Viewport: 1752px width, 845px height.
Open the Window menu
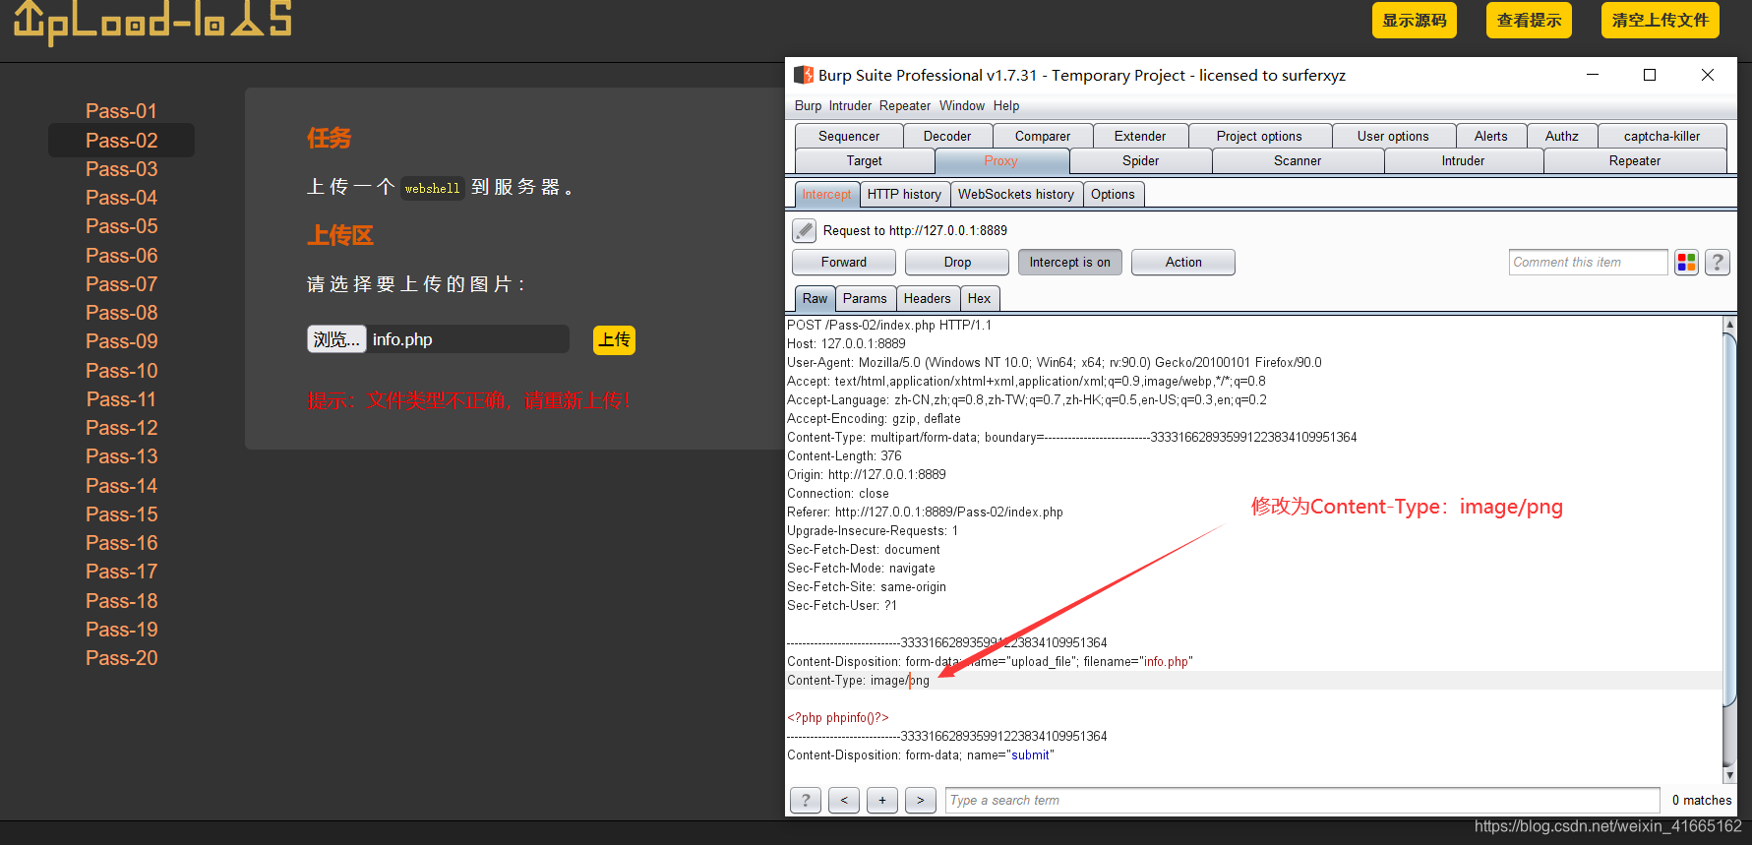coord(962,105)
